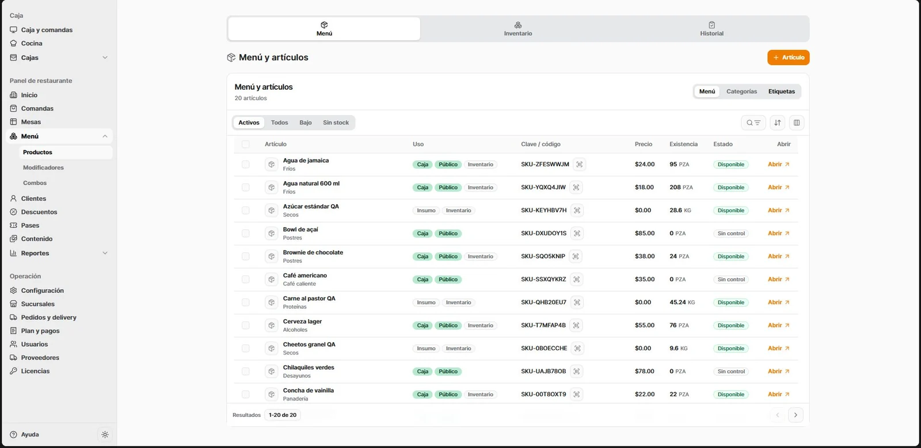Click the Licencias key icon

coord(14,371)
